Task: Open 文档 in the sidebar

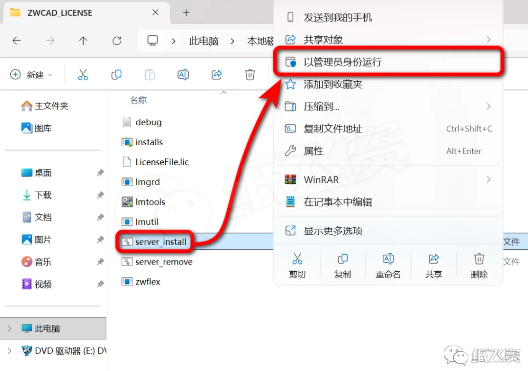Action: coord(36,217)
